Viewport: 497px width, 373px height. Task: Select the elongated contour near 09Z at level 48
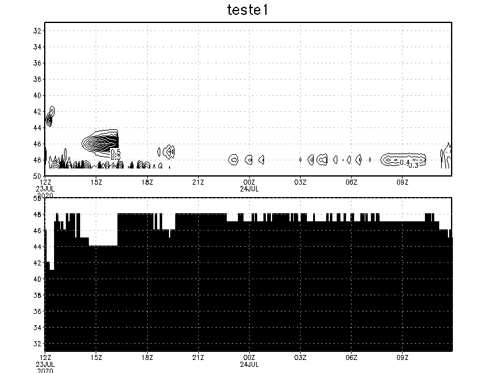pos(398,159)
